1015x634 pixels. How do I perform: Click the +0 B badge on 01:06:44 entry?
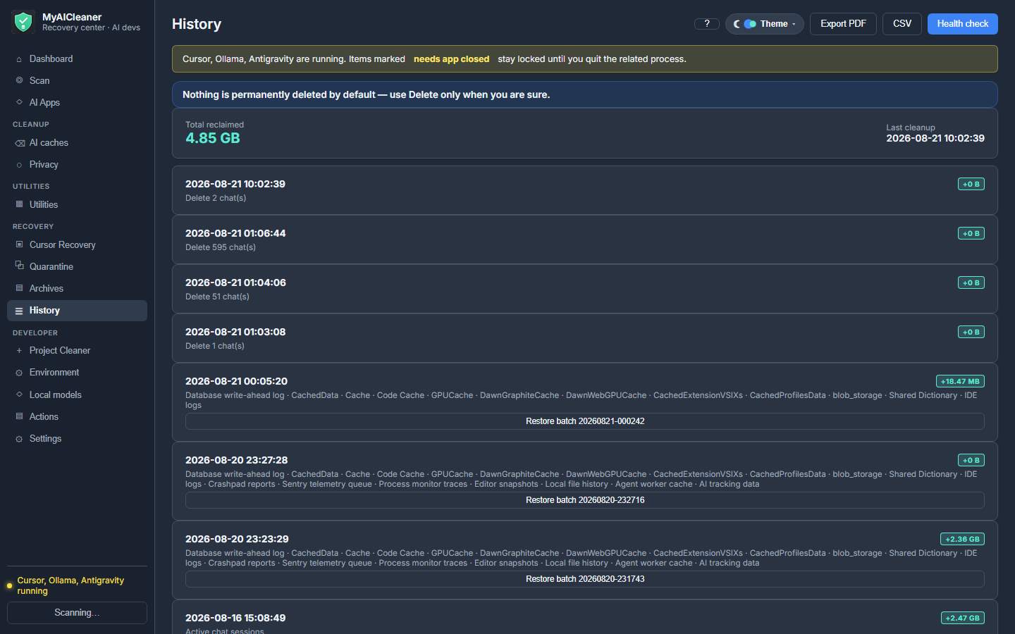click(x=971, y=233)
